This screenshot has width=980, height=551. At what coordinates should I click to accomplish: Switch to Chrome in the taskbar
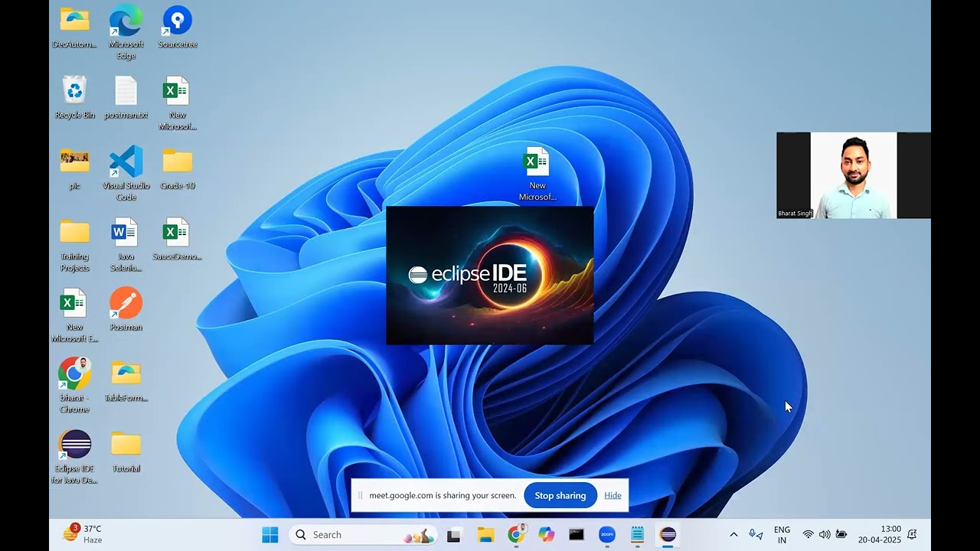(x=516, y=535)
